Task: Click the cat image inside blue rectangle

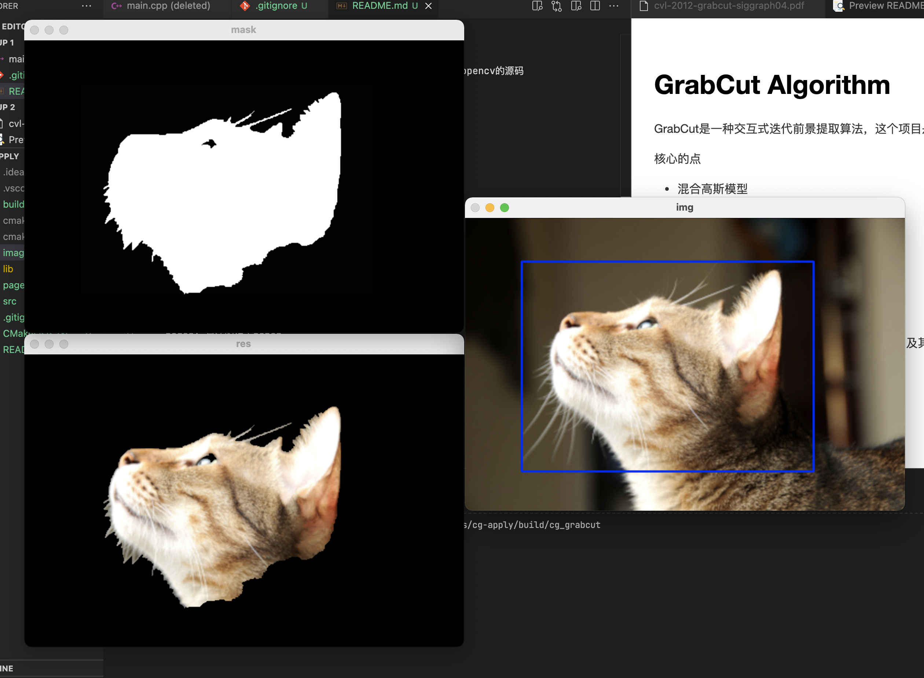Action: click(x=667, y=366)
